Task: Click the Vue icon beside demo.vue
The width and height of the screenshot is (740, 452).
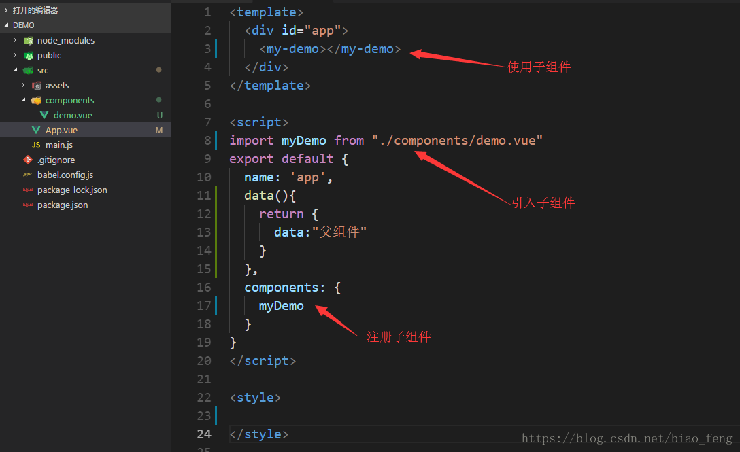Action: 44,115
